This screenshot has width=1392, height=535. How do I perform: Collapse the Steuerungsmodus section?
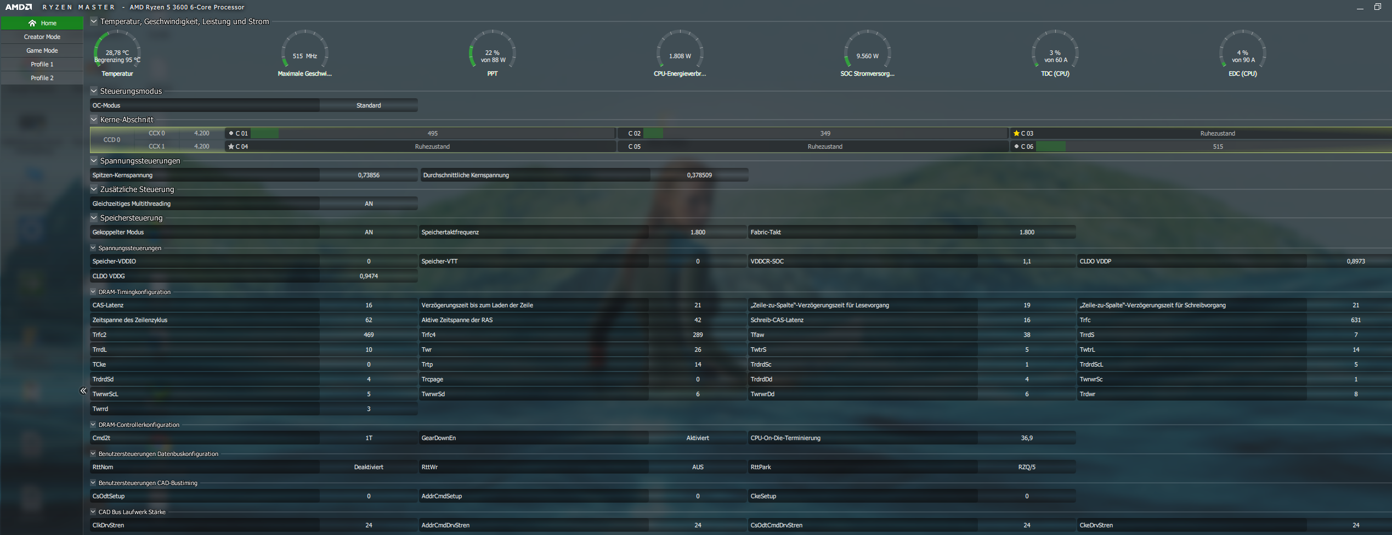tap(94, 91)
